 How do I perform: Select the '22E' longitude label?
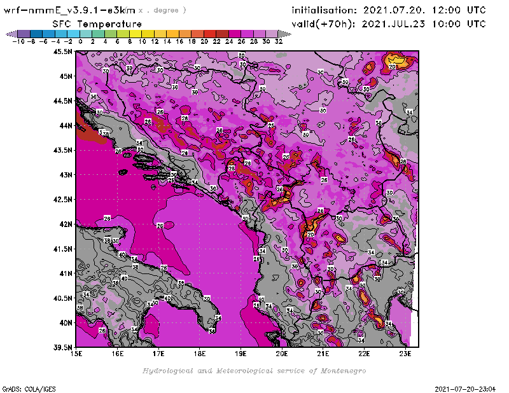364,354
